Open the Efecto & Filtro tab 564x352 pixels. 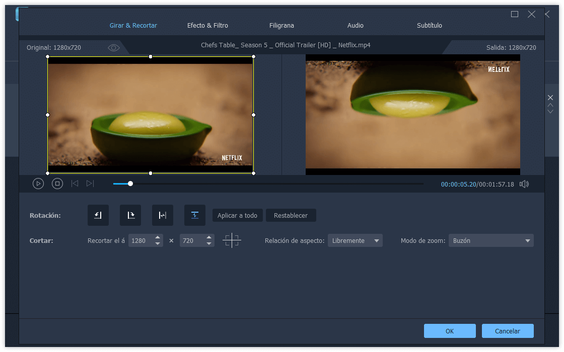(x=207, y=26)
